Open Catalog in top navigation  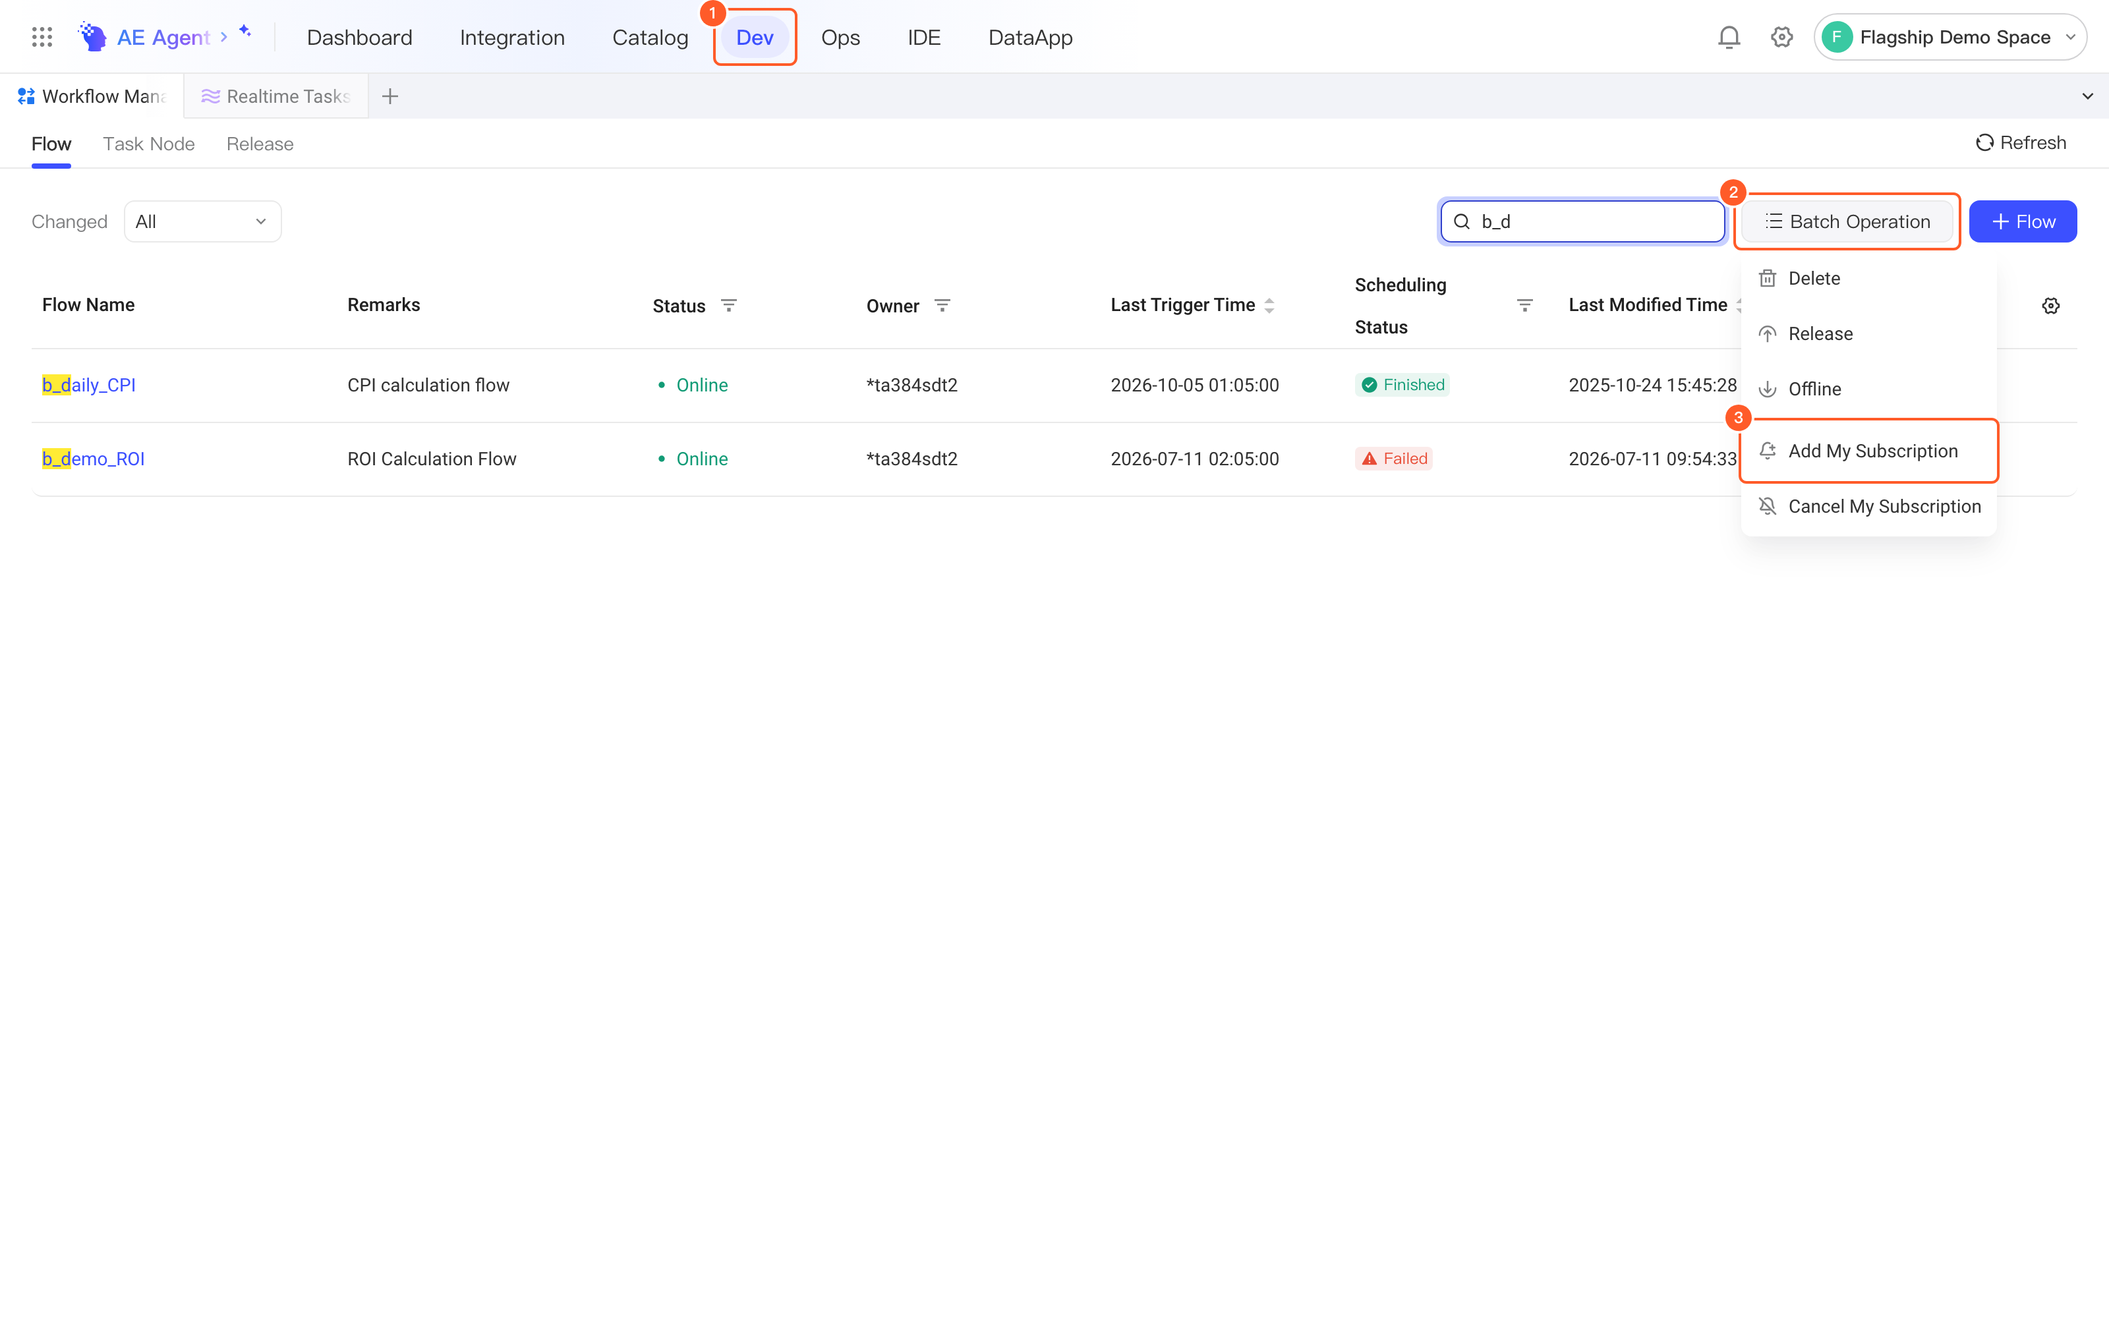650,38
